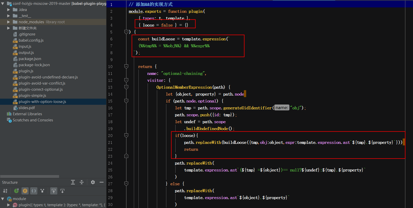
Task: Click the node_modules folder icon
Action: [x=15, y=22]
